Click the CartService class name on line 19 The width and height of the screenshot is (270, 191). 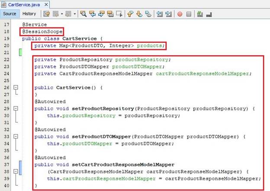(80, 39)
